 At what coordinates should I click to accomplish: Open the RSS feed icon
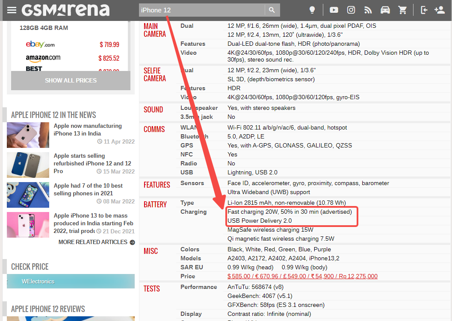[x=368, y=10]
